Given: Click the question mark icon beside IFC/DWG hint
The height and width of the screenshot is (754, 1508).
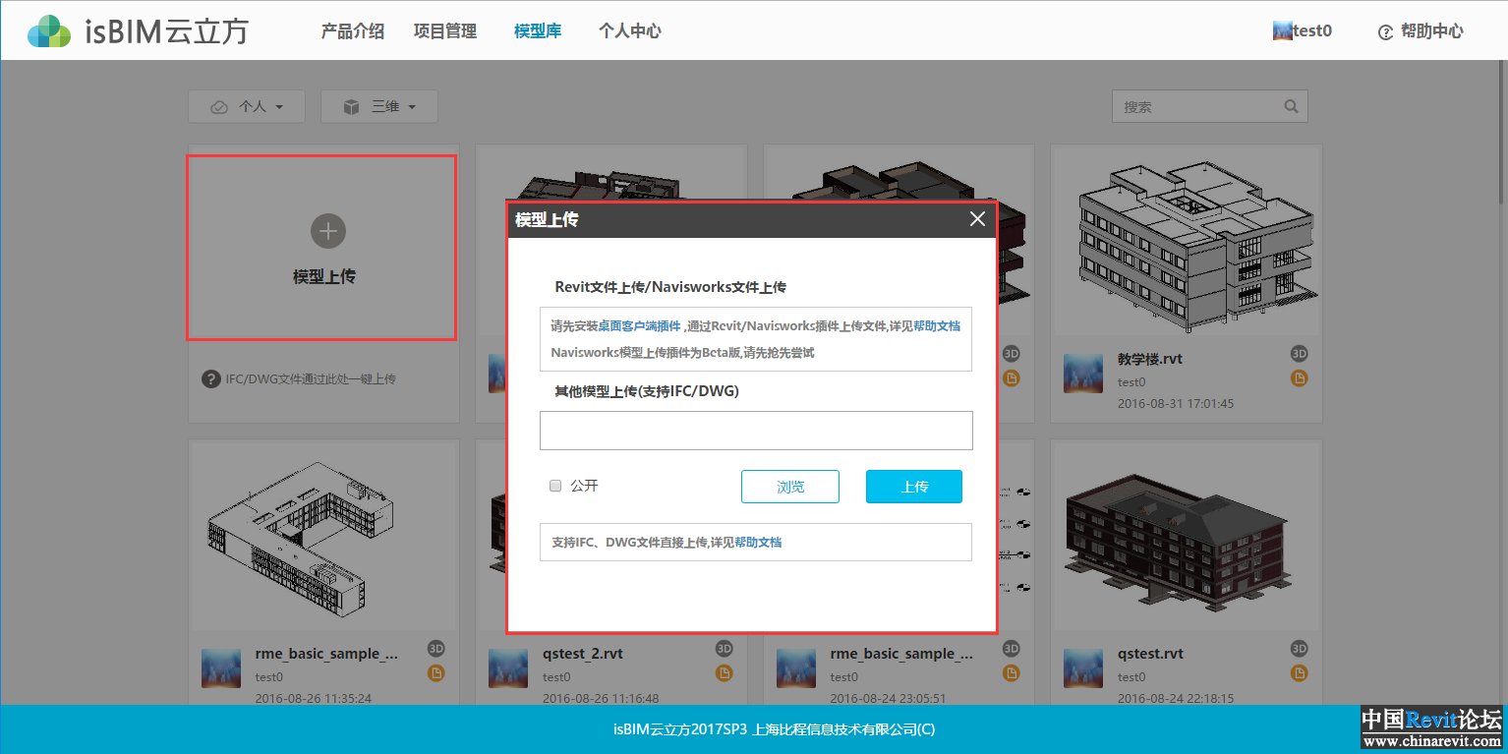Looking at the screenshot, I should point(210,378).
